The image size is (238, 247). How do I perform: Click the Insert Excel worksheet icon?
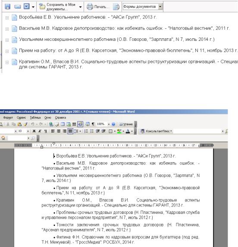[69, 124]
